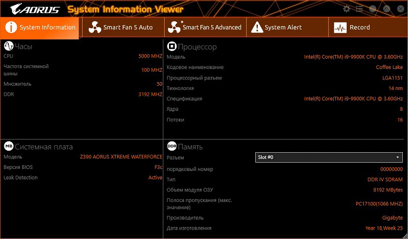The image size is (408, 239).
Task: Click the Модель processor model value
Action: [x=354, y=56]
